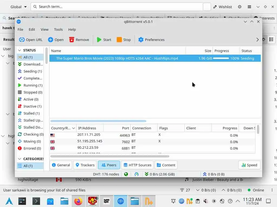Click the Nicotine+ search term field
The width and height of the screenshot is (277, 207).
pos(117,7)
